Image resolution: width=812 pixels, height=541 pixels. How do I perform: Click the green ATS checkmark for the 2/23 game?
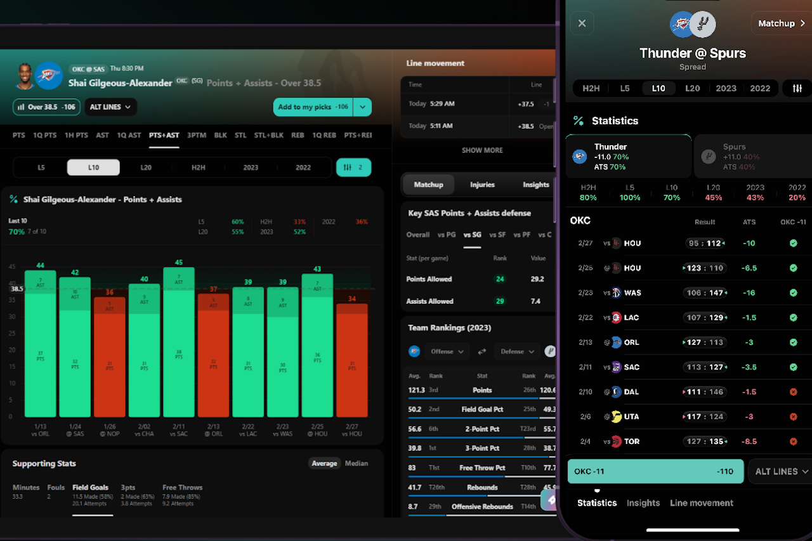point(794,292)
